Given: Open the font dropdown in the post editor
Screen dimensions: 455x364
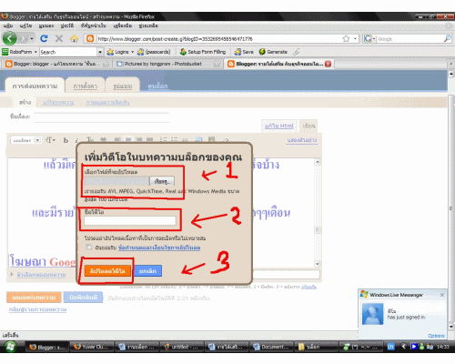Looking at the screenshot, I should 25,140.
